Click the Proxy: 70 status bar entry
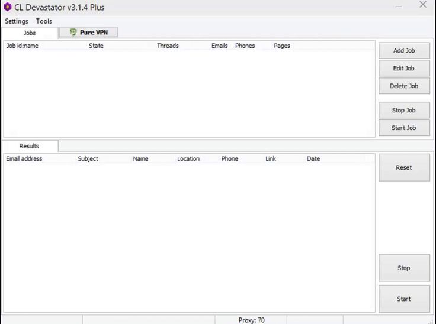Image resolution: width=436 pixels, height=324 pixels. coord(251,320)
